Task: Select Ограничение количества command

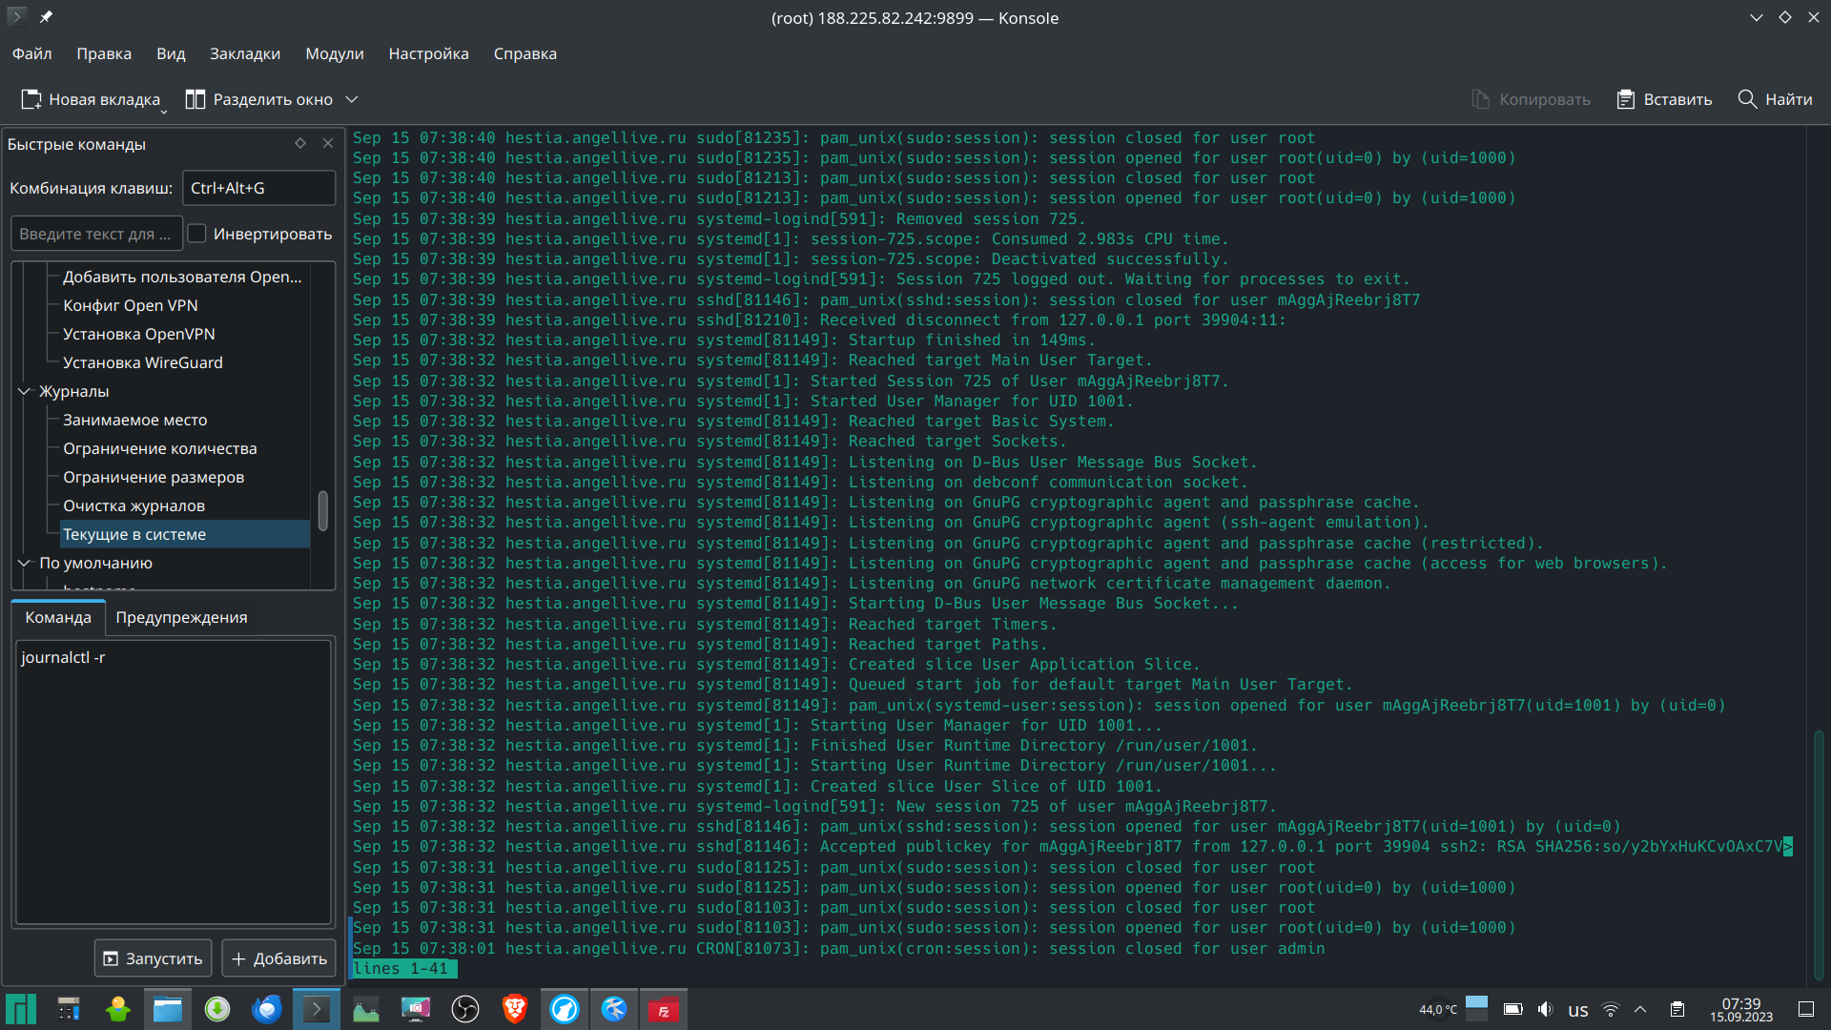Action: coord(160,448)
